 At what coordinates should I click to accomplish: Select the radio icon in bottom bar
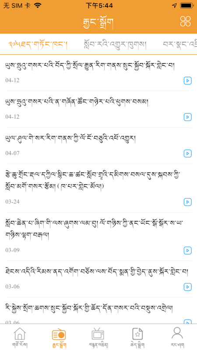pyautogui.click(x=59, y=334)
